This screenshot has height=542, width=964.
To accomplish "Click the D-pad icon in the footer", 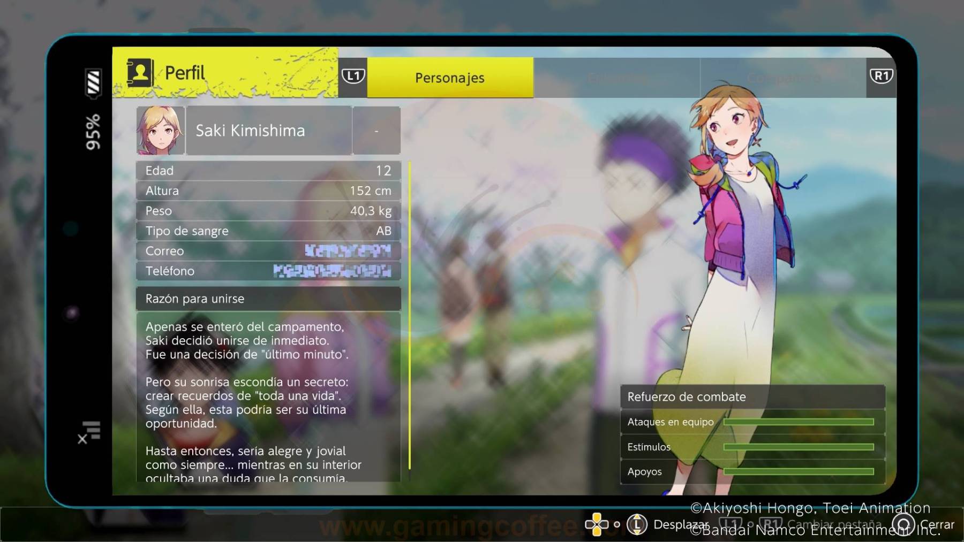I will tap(597, 524).
